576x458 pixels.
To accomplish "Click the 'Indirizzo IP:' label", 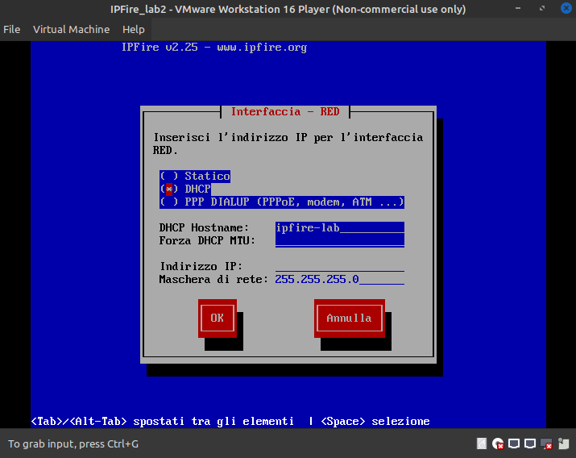I will pyautogui.click(x=201, y=266).
